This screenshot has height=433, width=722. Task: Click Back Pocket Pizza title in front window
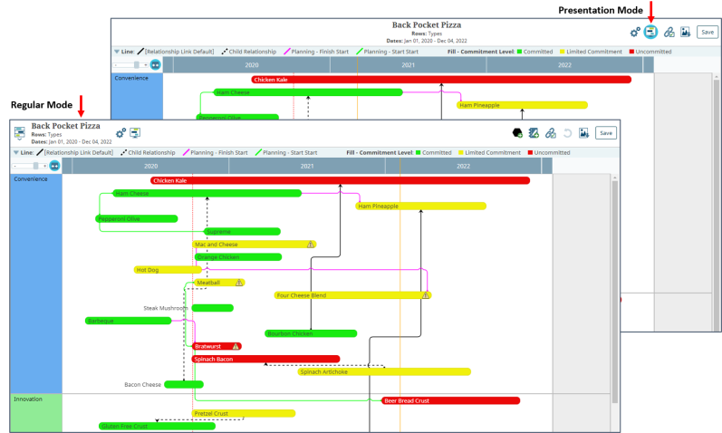point(65,126)
